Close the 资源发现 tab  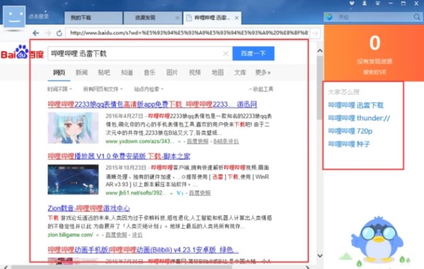pyautogui.click(x=177, y=18)
